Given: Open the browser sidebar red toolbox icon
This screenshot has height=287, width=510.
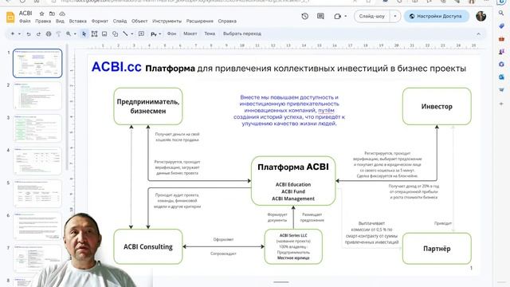Looking at the screenshot, I should pyautogui.click(x=501, y=39).
